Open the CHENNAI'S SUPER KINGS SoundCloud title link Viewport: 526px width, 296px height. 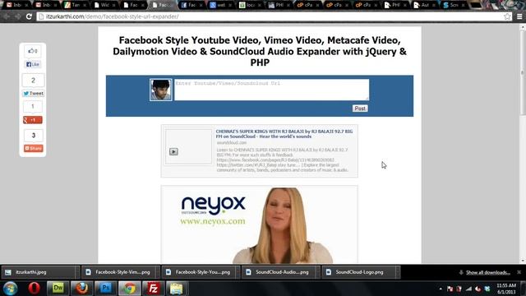coord(284,134)
